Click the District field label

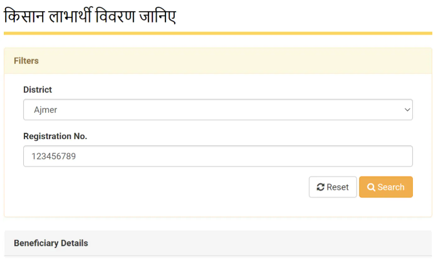coord(38,90)
